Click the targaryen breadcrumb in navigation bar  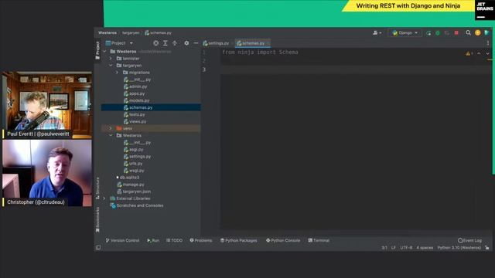[131, 32]
